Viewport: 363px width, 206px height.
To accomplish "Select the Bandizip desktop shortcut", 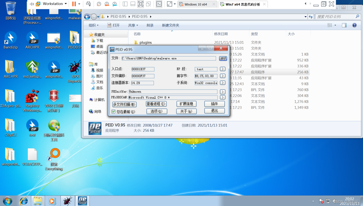I will click(x=11, y=40).
